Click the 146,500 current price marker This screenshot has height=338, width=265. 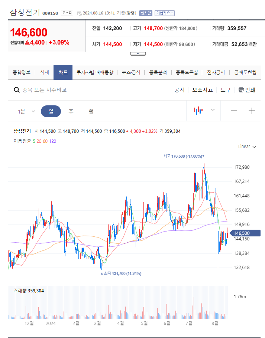tap(244, 233)
